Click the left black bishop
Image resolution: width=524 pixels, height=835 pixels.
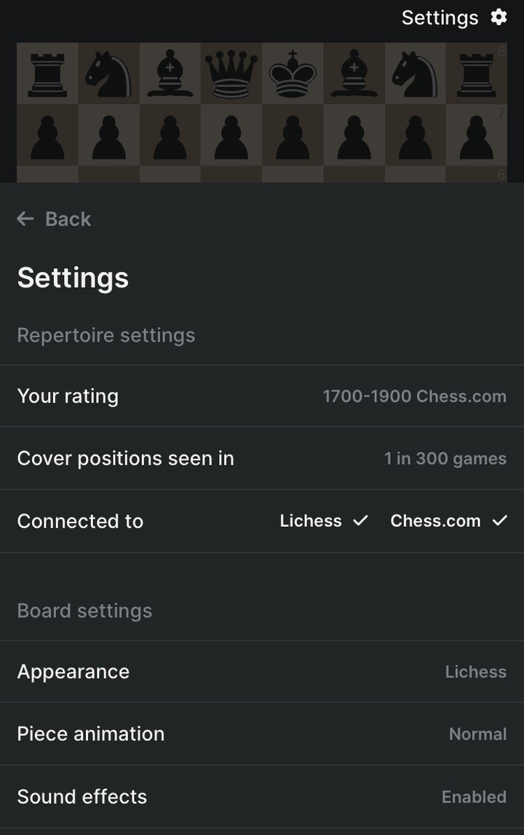pos(170,74)
